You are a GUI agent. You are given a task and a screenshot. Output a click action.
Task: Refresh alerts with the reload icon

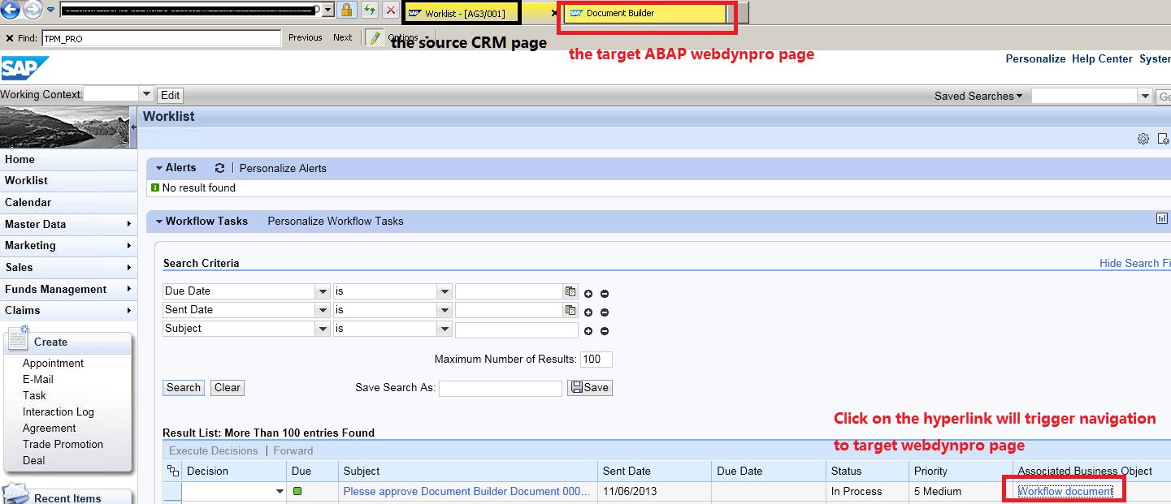click(219, 168)
